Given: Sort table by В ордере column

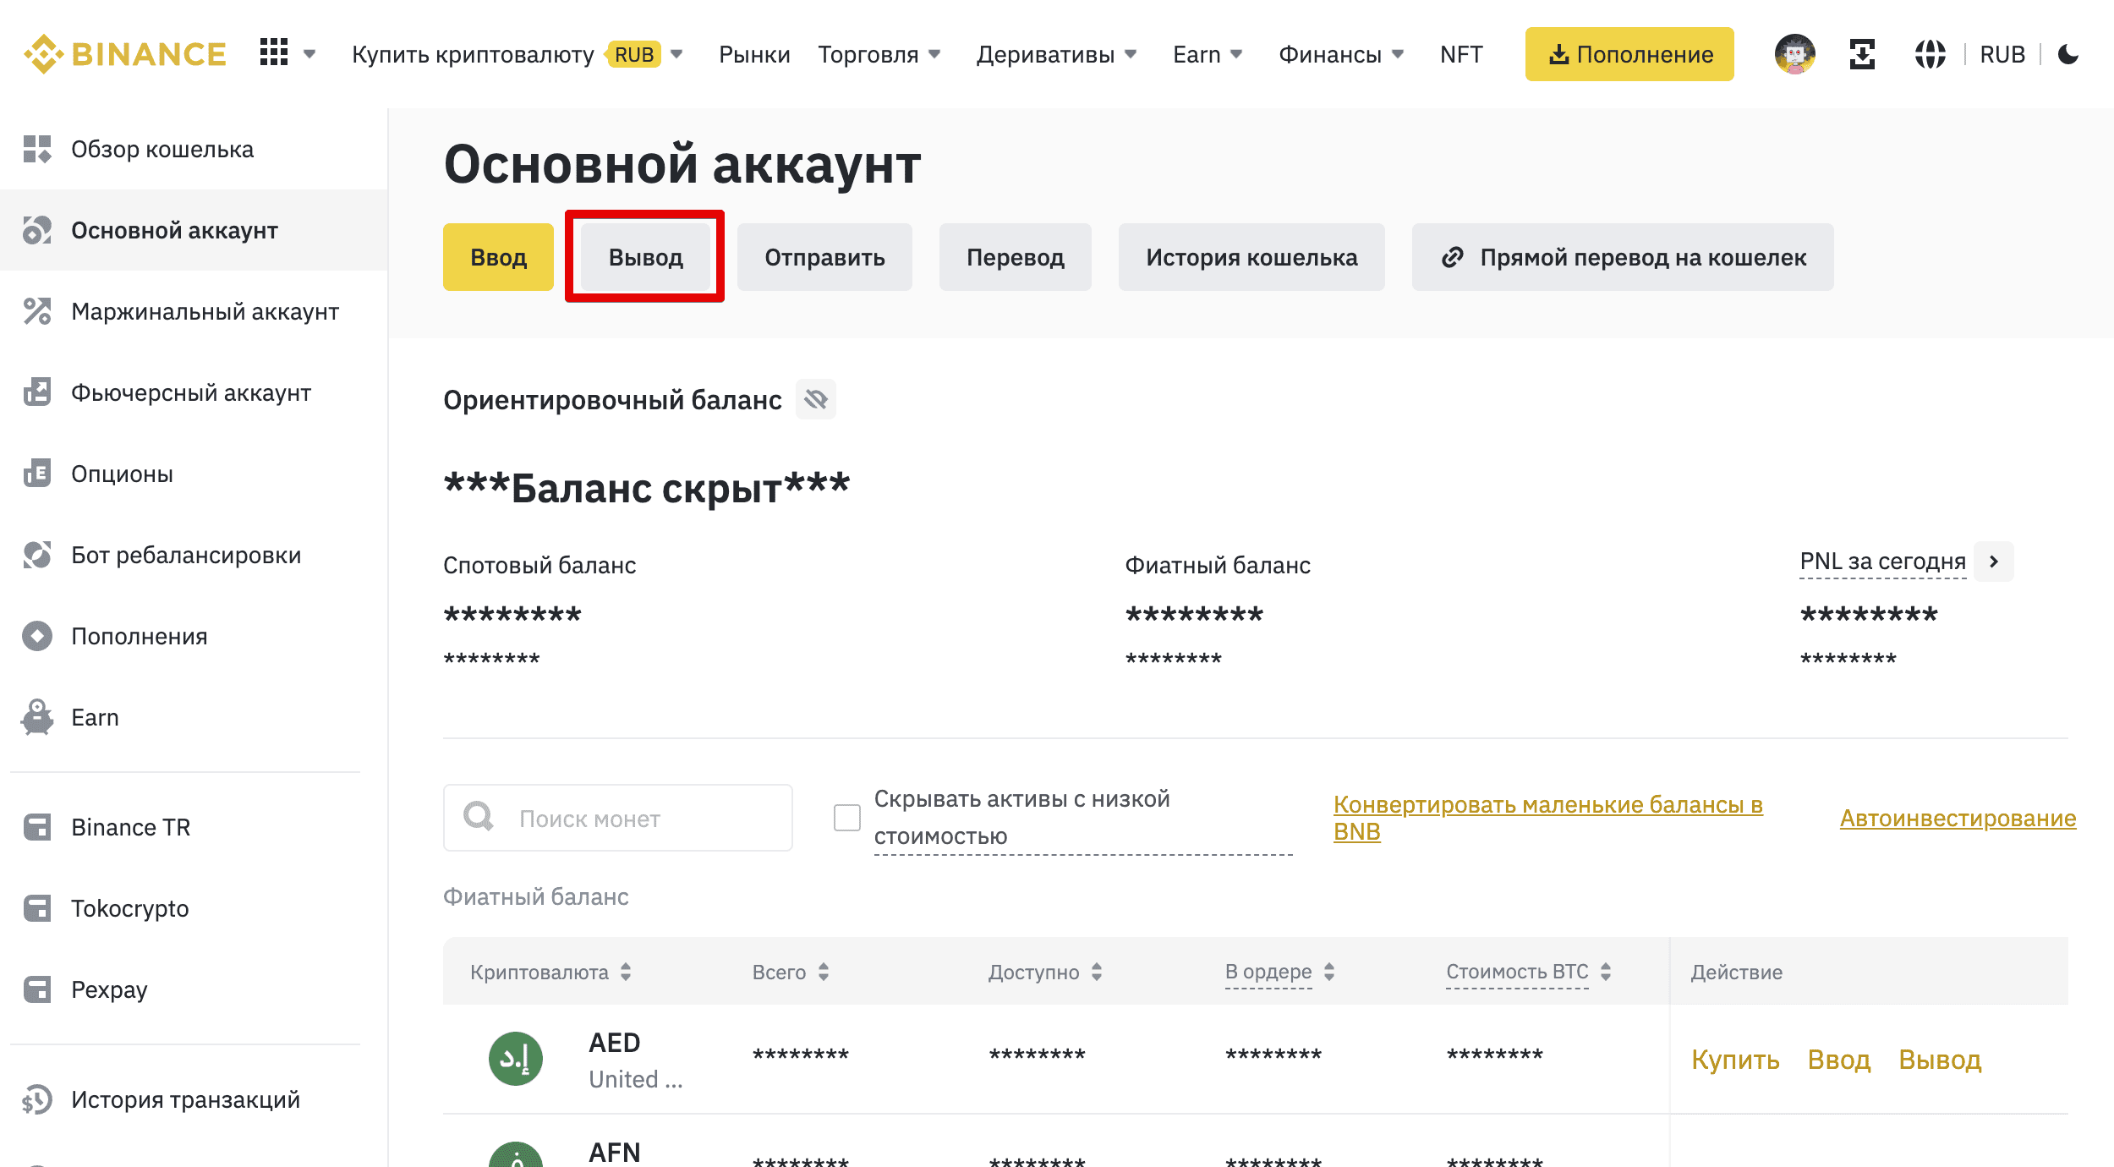Looking at the screenshot, I should pos(1329,972).
